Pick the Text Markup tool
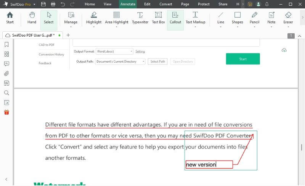Image resolution: width=305 pixels, height=186 pixels. [x=195, y=18]
